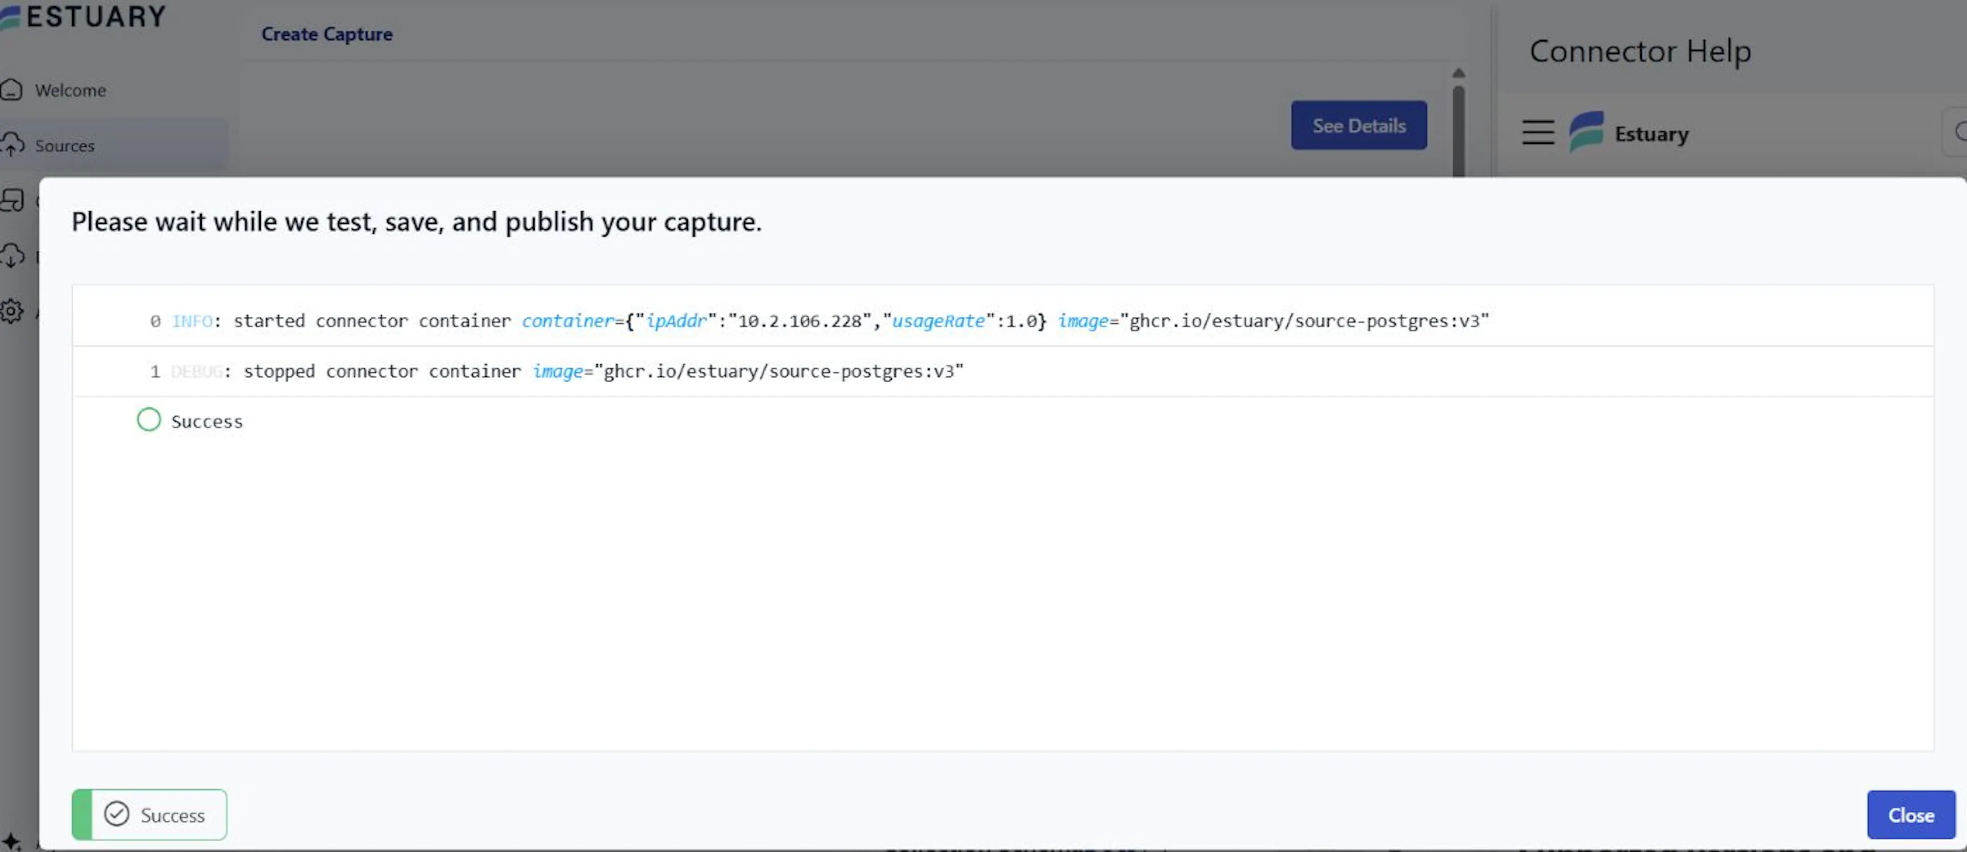Click the Sources cloud upload icon
This screenshot has height=852, width=1967.
pyautogui.click(x=11, y=144)
